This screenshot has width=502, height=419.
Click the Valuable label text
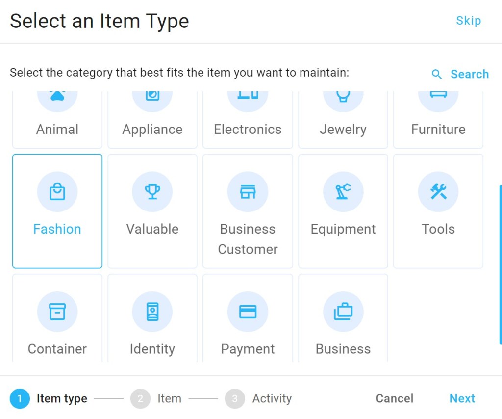click(x=152, y=229)
